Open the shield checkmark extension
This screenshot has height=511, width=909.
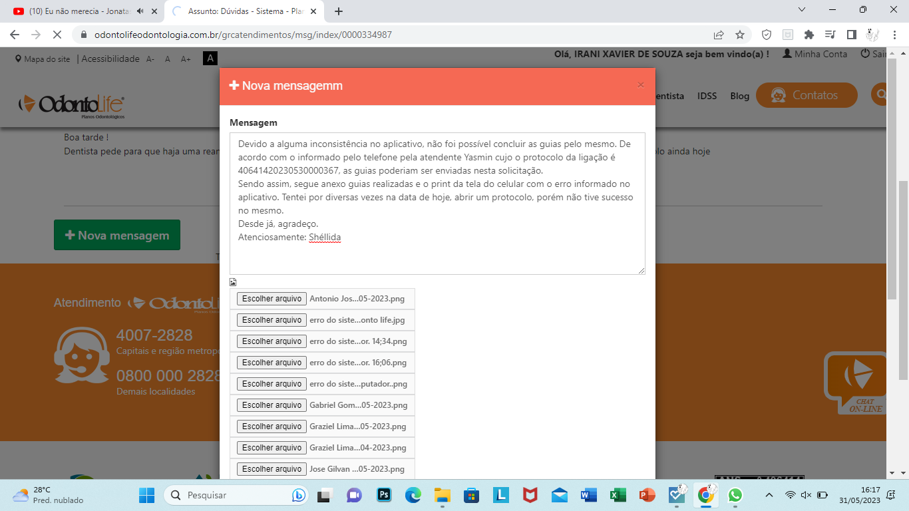pos(767,35)
